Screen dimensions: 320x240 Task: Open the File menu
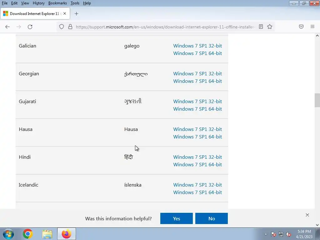[4, 3]
